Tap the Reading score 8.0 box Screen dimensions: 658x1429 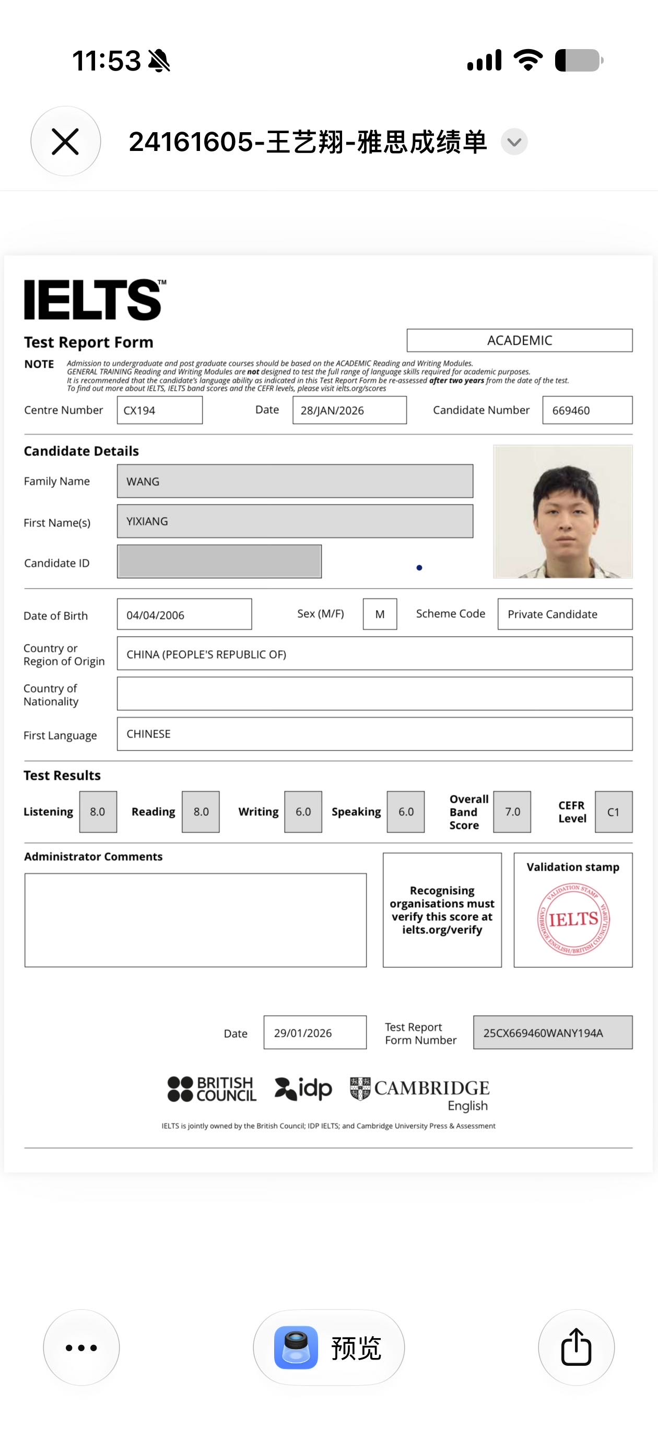(x=201, y=812)
